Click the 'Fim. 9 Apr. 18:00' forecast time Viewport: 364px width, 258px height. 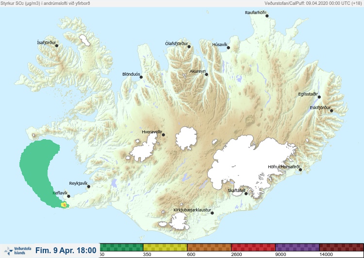coord(66,250)
